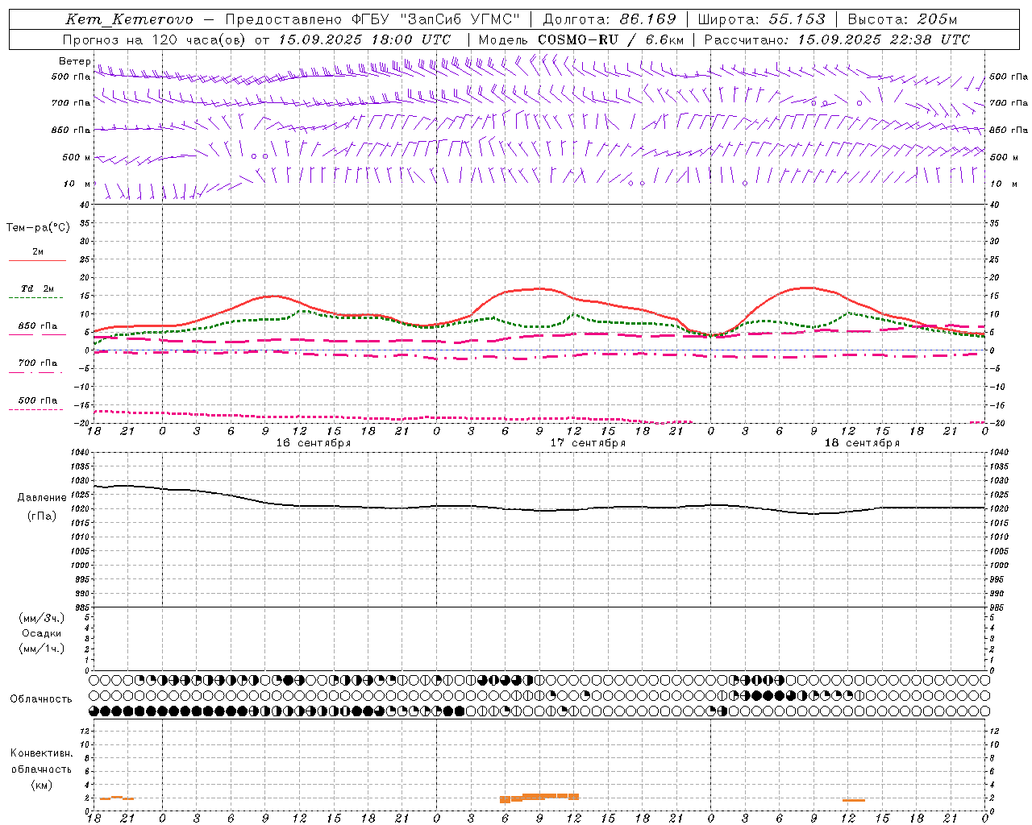Click the left-axis pressure value '1040'

80,453
